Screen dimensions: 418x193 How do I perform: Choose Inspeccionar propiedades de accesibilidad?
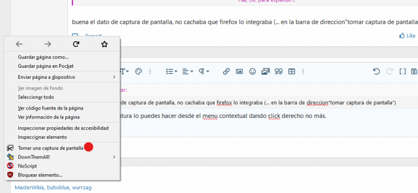click(63, 128)
